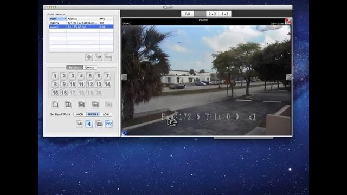Select camera channel 11

[x=81, y=84]
